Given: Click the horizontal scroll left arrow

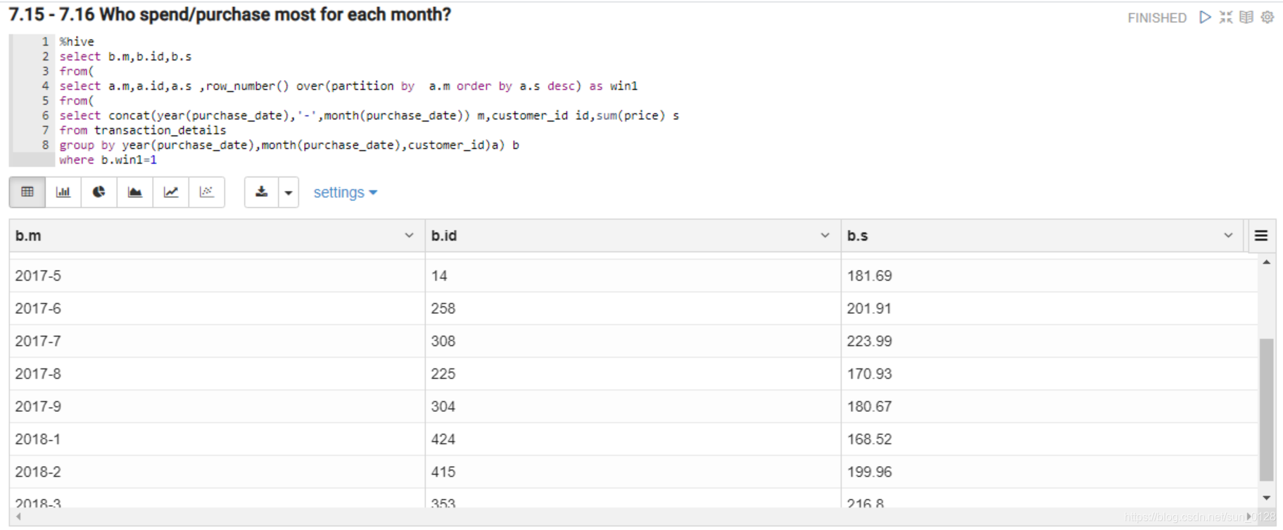Looking at the screenshot, I should [18, 517].
